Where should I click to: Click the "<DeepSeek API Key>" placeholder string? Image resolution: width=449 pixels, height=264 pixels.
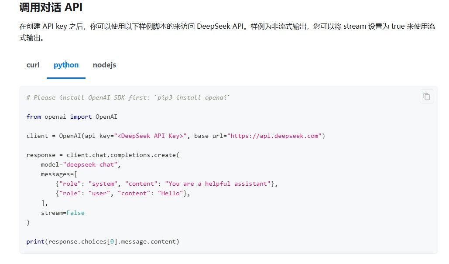(151, 136)
